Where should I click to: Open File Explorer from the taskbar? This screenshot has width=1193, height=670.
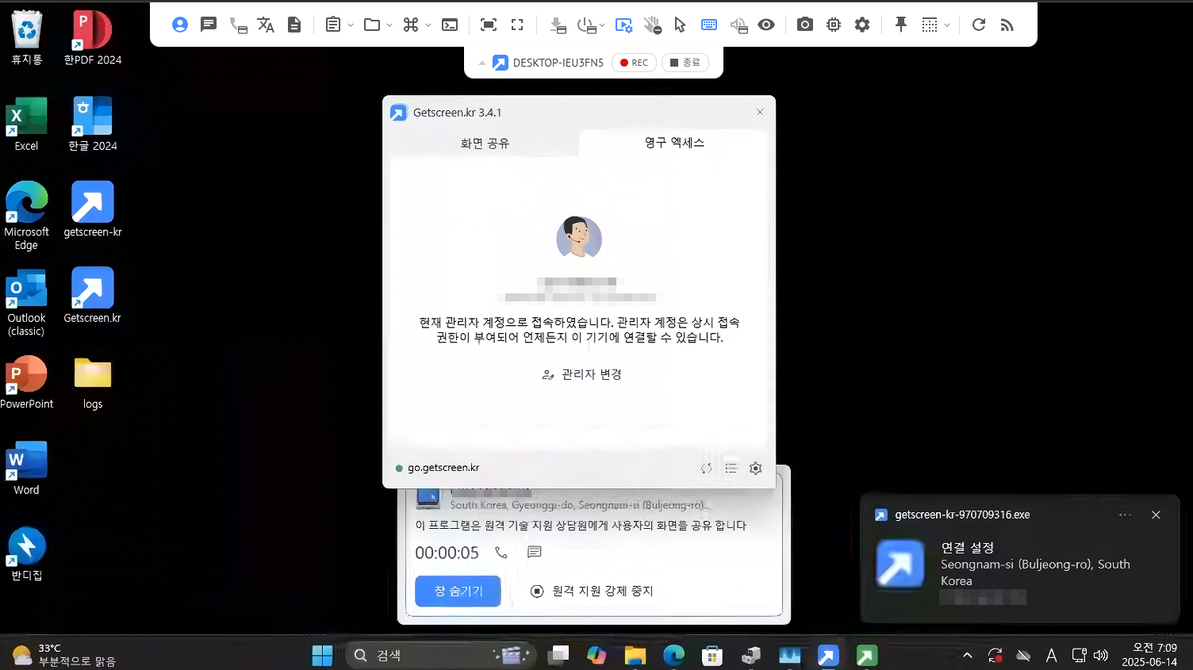point(635,655)
